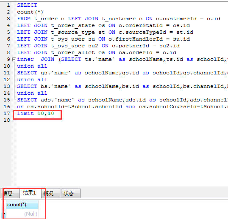This screenshot has height=219, width=228.
Task: Open the 状态 tab
Action: [70, 193]
